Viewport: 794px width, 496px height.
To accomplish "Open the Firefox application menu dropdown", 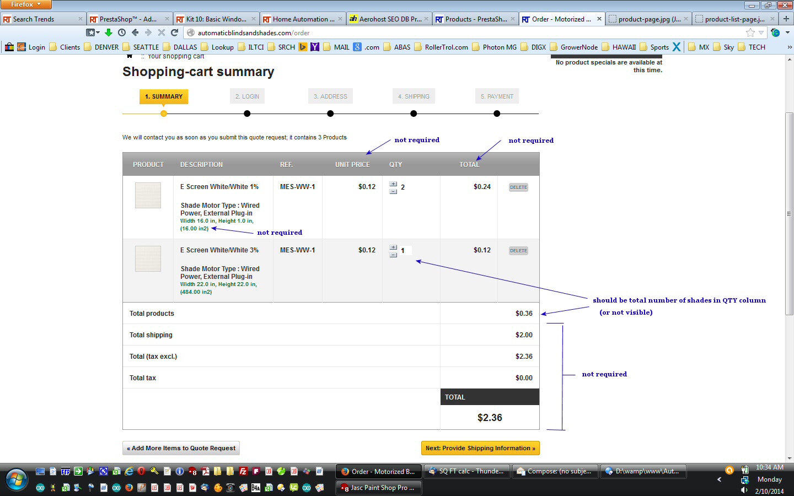I will (25, 4).
